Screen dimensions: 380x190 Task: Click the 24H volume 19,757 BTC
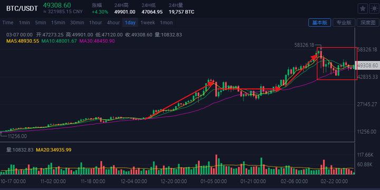[182, 12]
